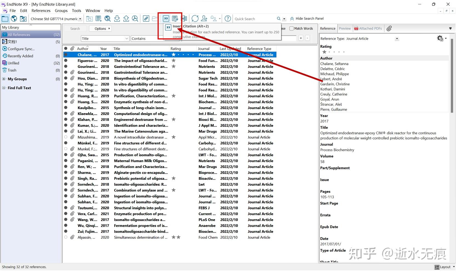The width and height of the screenshot is (458, 272).
Task: Click paperclip column header icon
Action: 72,48
